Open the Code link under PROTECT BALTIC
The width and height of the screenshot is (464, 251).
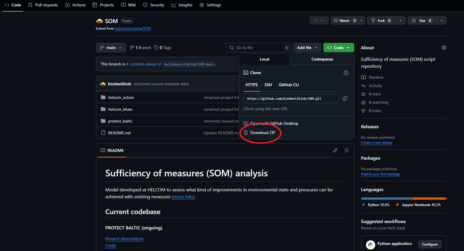tap(111, 246)
